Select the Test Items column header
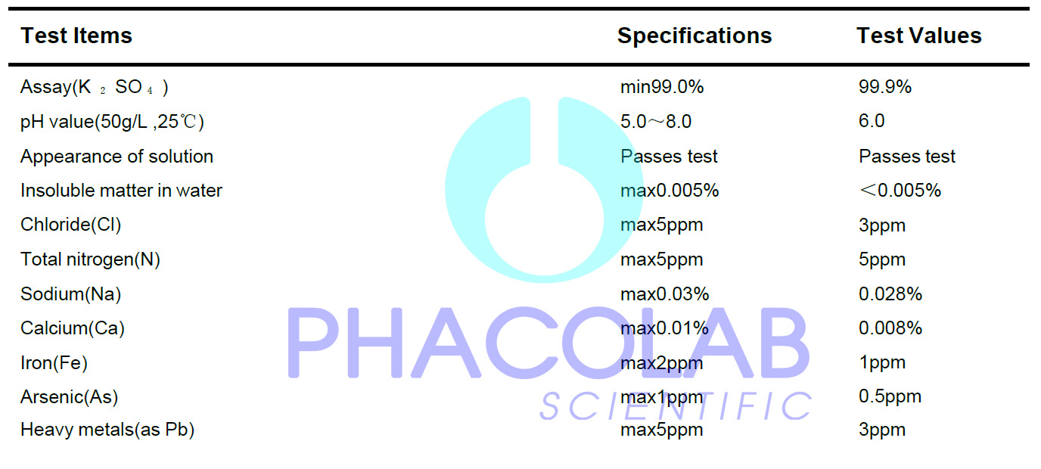 76,36
